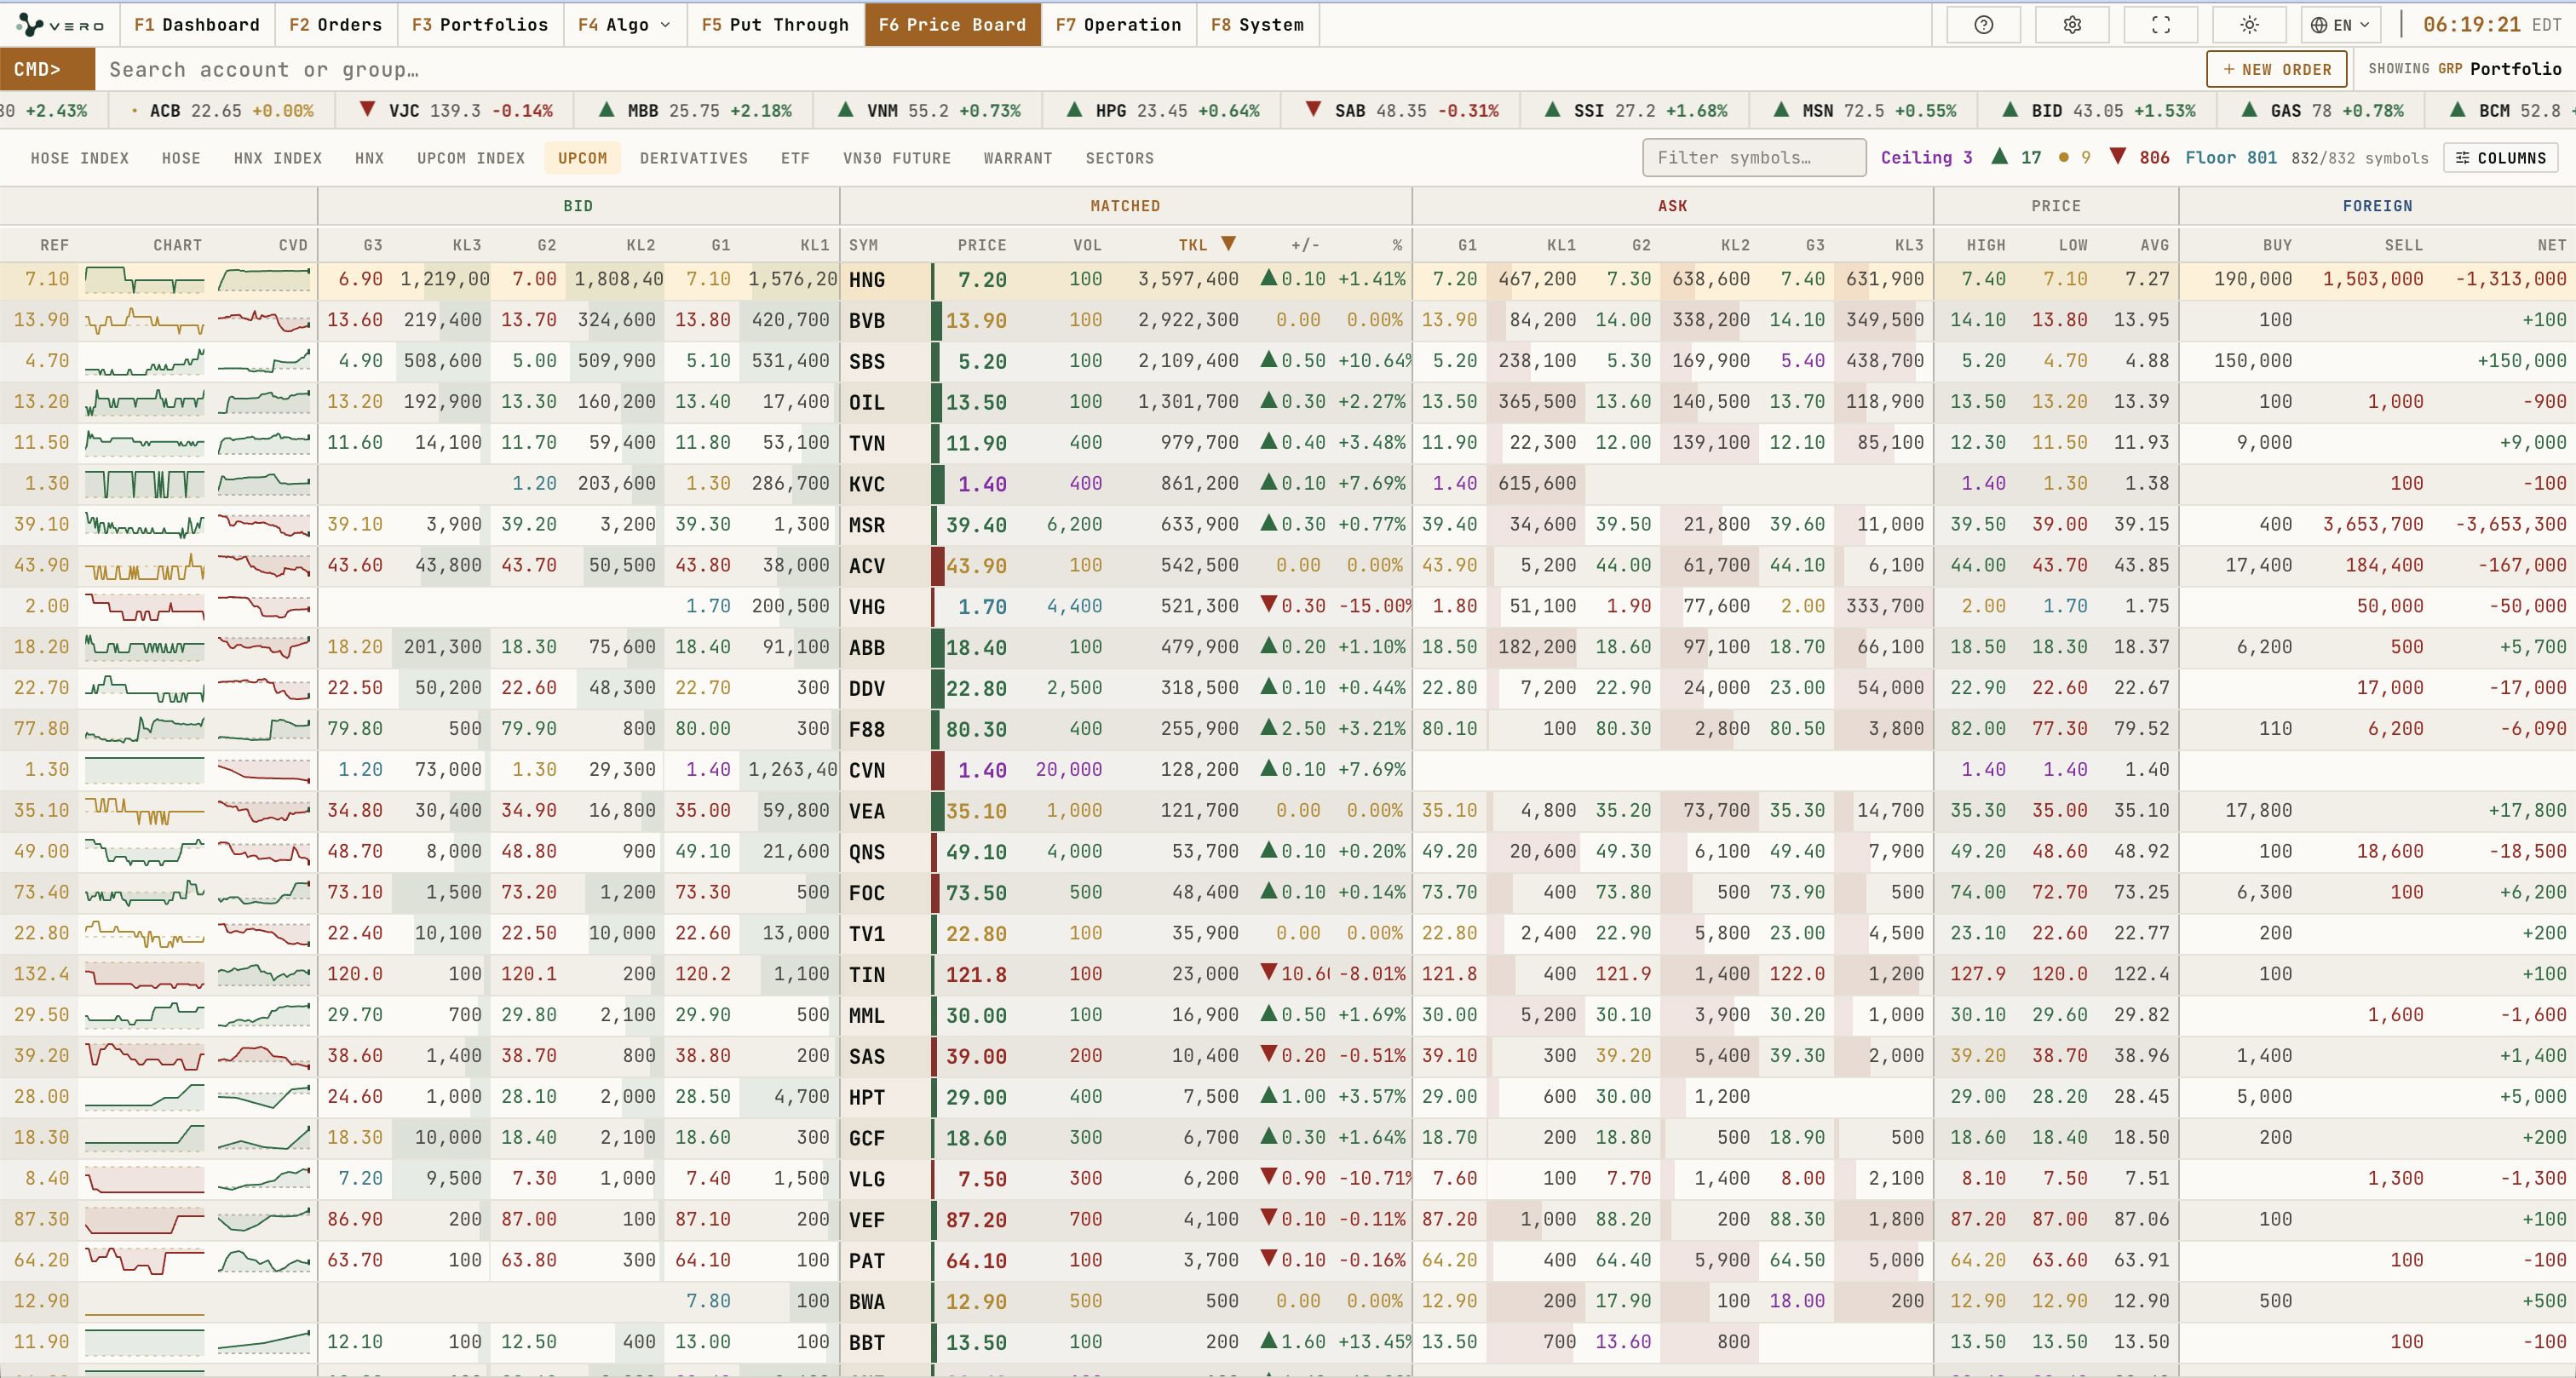This screenshot has height=1378, width=2576.
Task: Open the BVB CVD sparkline chart
Action: pos(264,320)
